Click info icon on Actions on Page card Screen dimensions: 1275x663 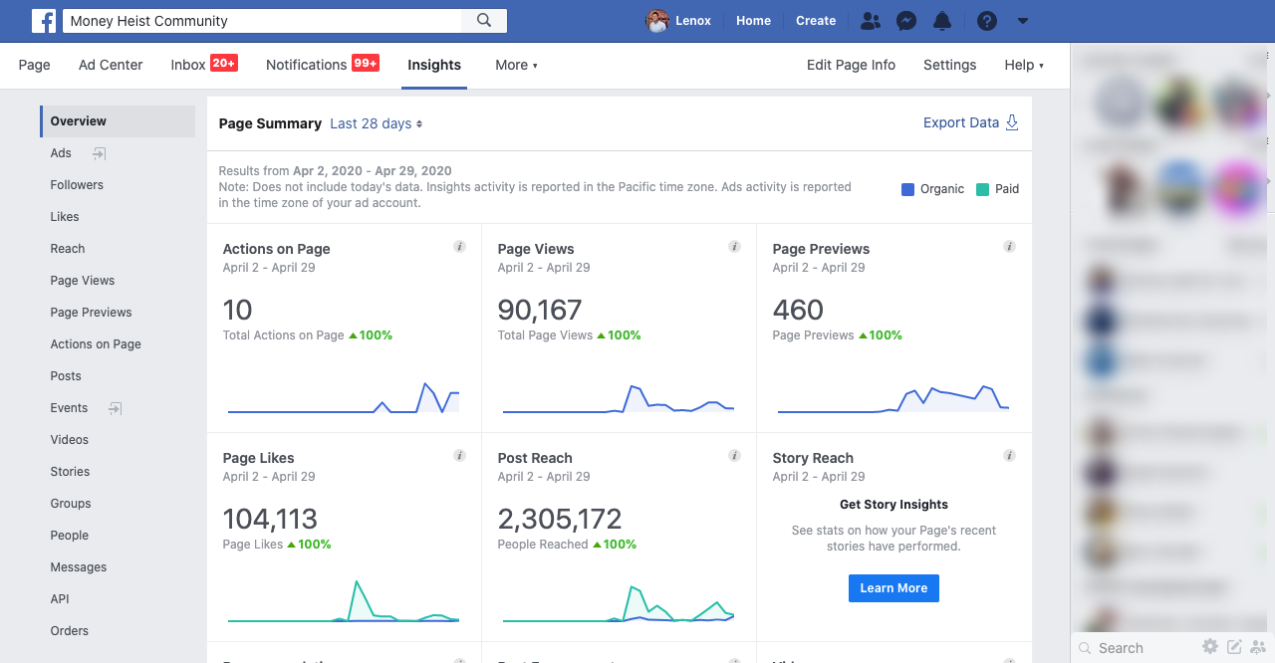coord(459,247)
